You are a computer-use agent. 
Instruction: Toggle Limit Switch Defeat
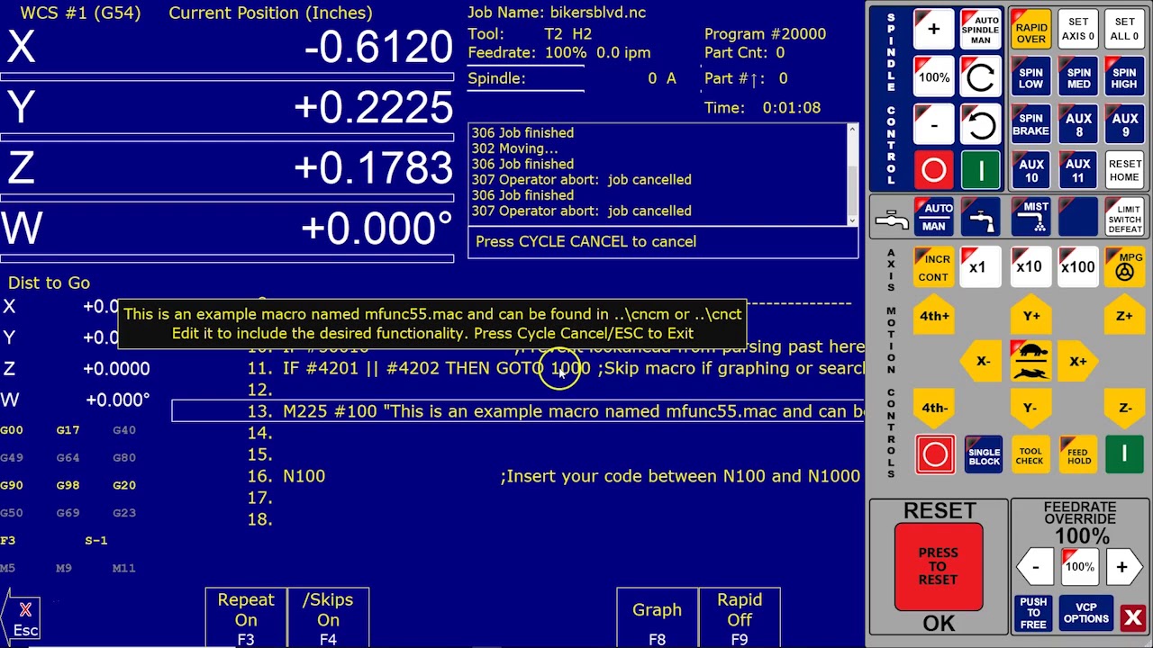[x=1124, y=217]
